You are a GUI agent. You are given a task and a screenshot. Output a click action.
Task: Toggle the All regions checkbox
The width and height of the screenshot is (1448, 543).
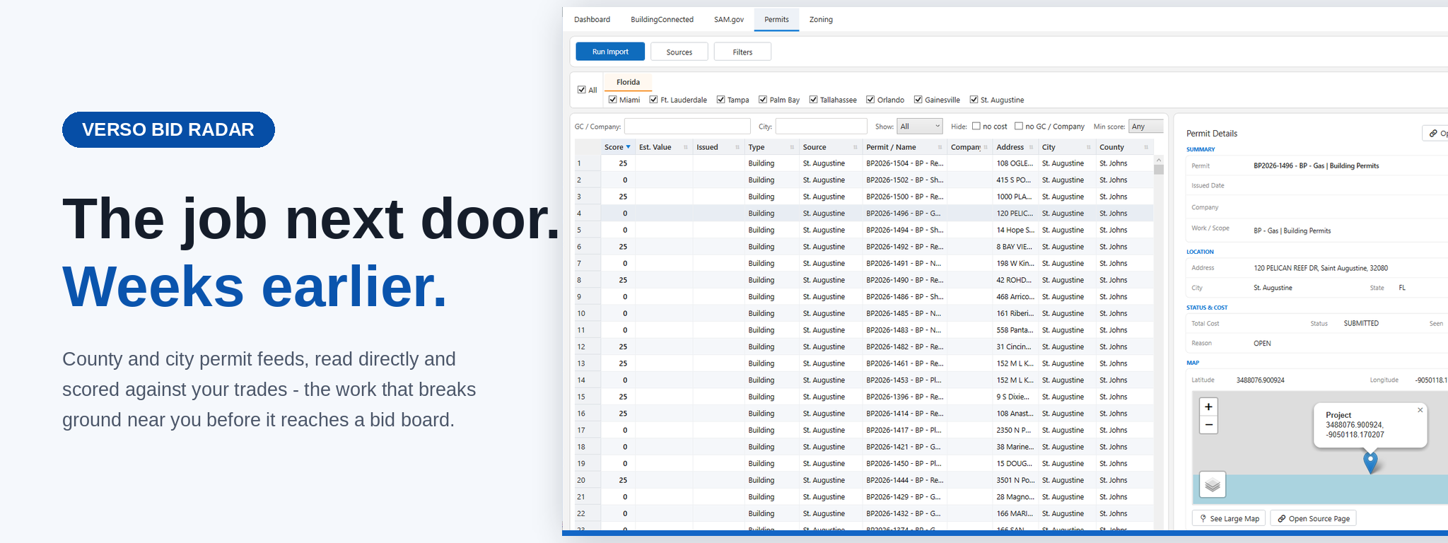click(x=581, y=90)
